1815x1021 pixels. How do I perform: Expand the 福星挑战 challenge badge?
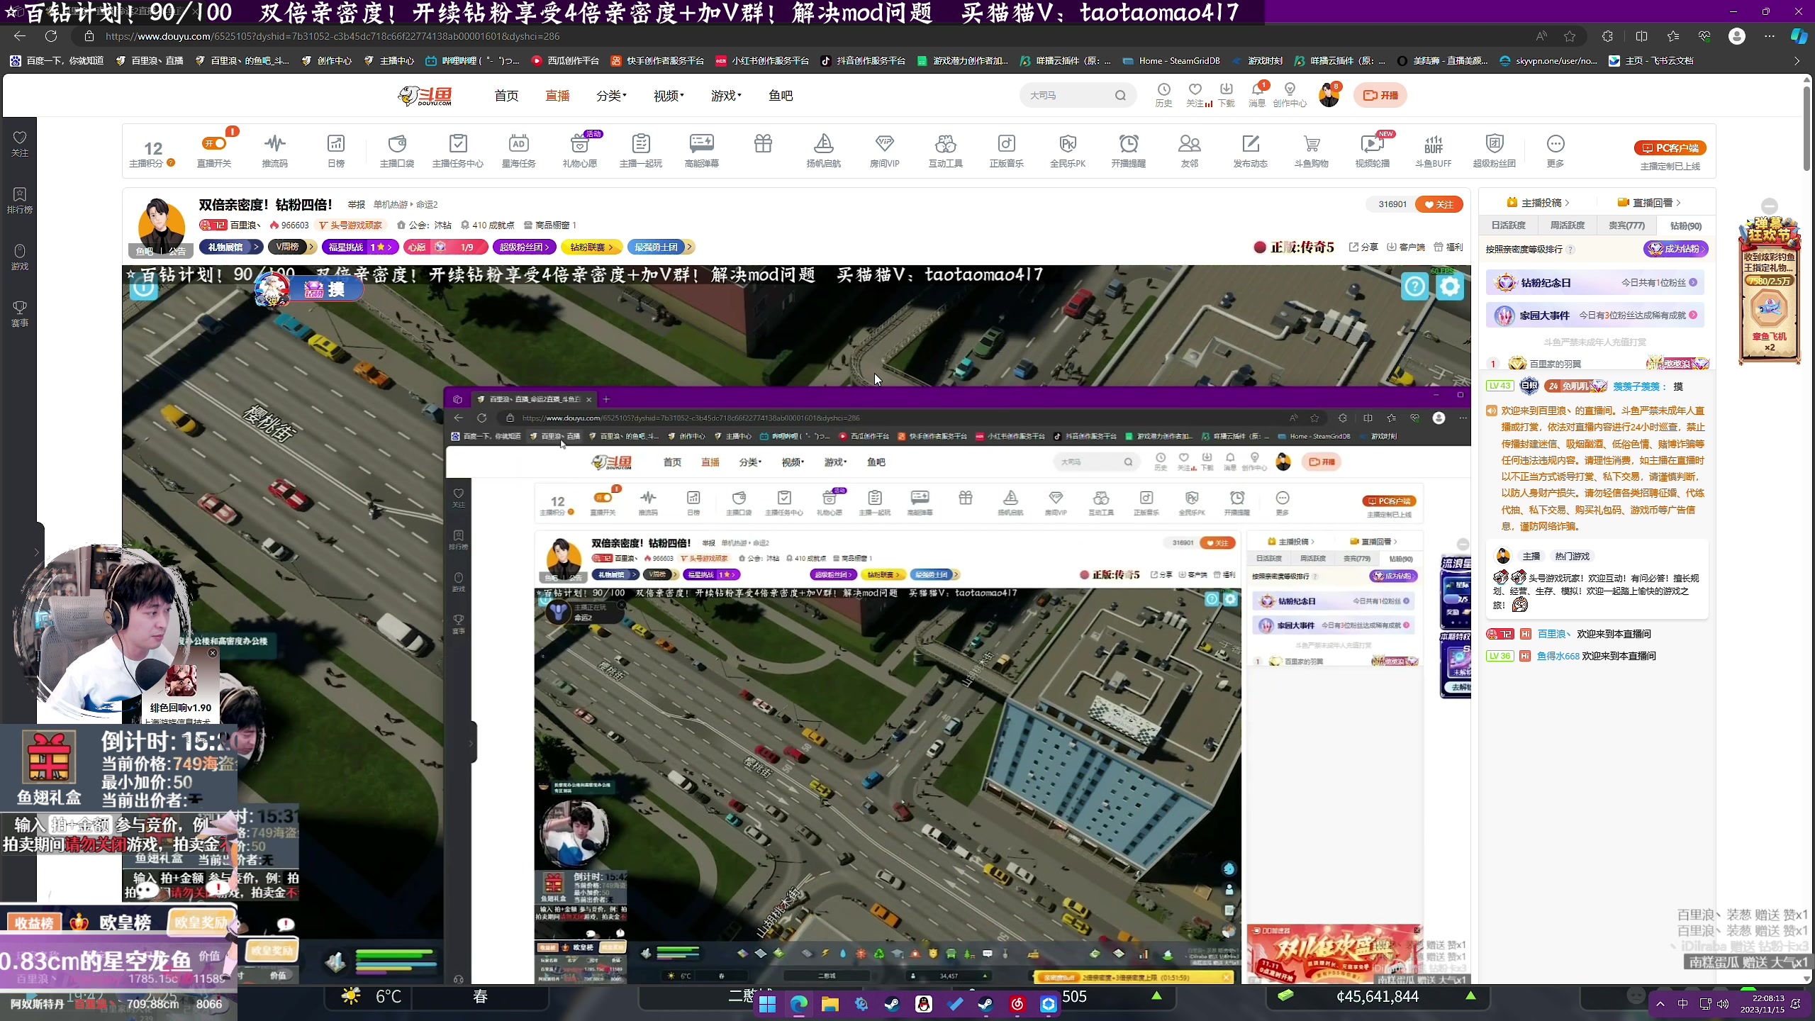360,247
